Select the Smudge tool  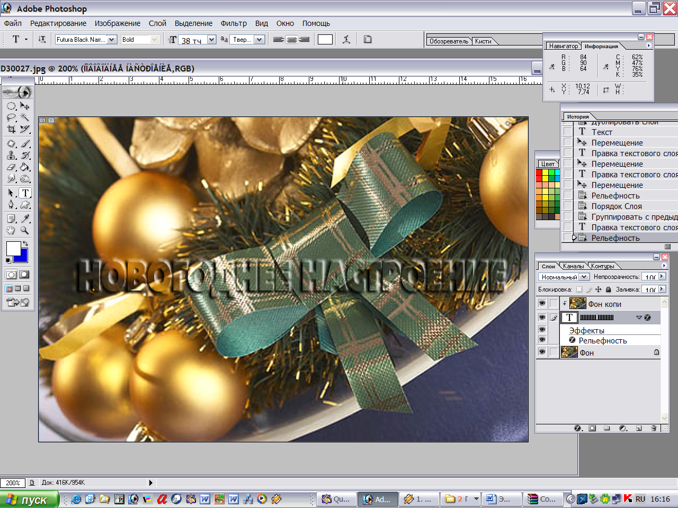11,178
